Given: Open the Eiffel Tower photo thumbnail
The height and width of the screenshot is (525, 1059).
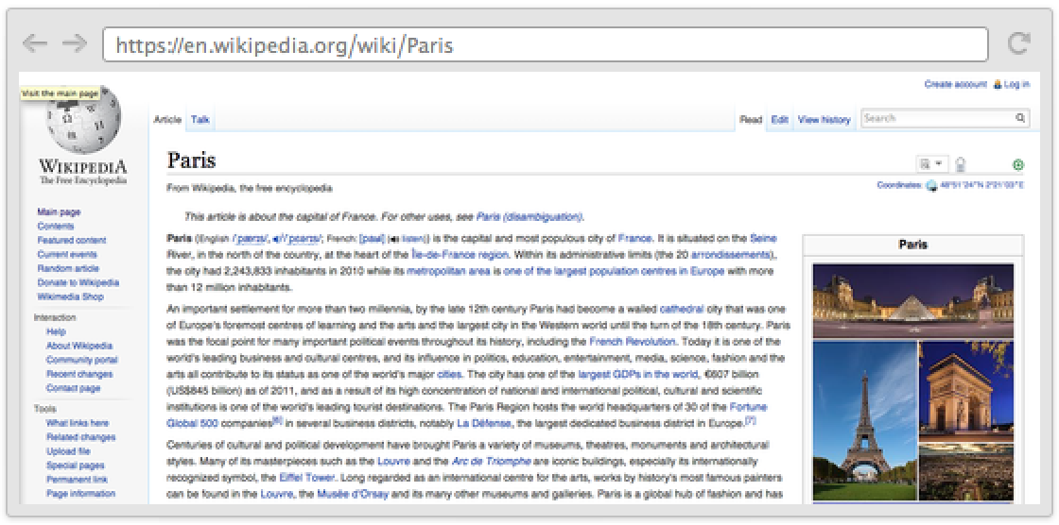Looking at the screenshot, I should 863,420.
